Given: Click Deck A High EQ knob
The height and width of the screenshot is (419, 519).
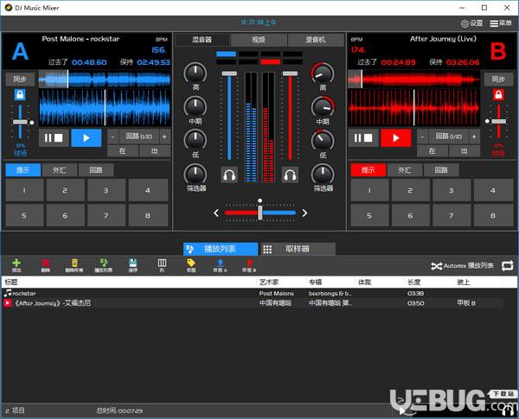Looking at the screenshot, I should (195, 73).
